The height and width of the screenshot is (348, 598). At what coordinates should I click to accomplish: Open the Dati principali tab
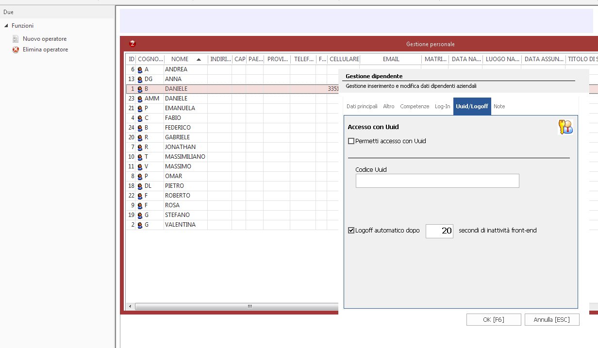point(362,106)
